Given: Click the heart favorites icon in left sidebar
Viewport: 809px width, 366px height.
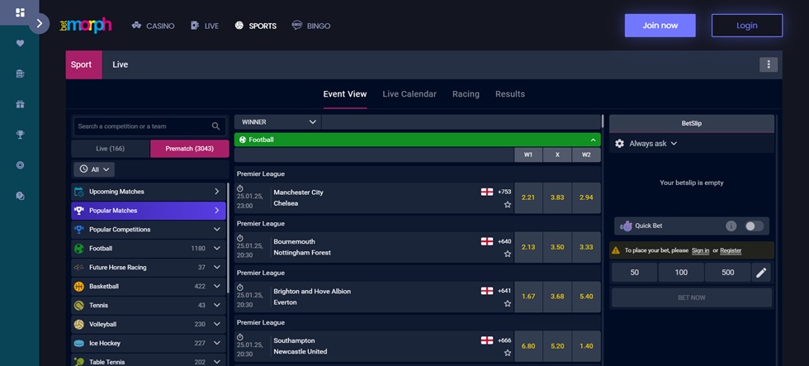Looking at the screenshot, I should [20, 43].
